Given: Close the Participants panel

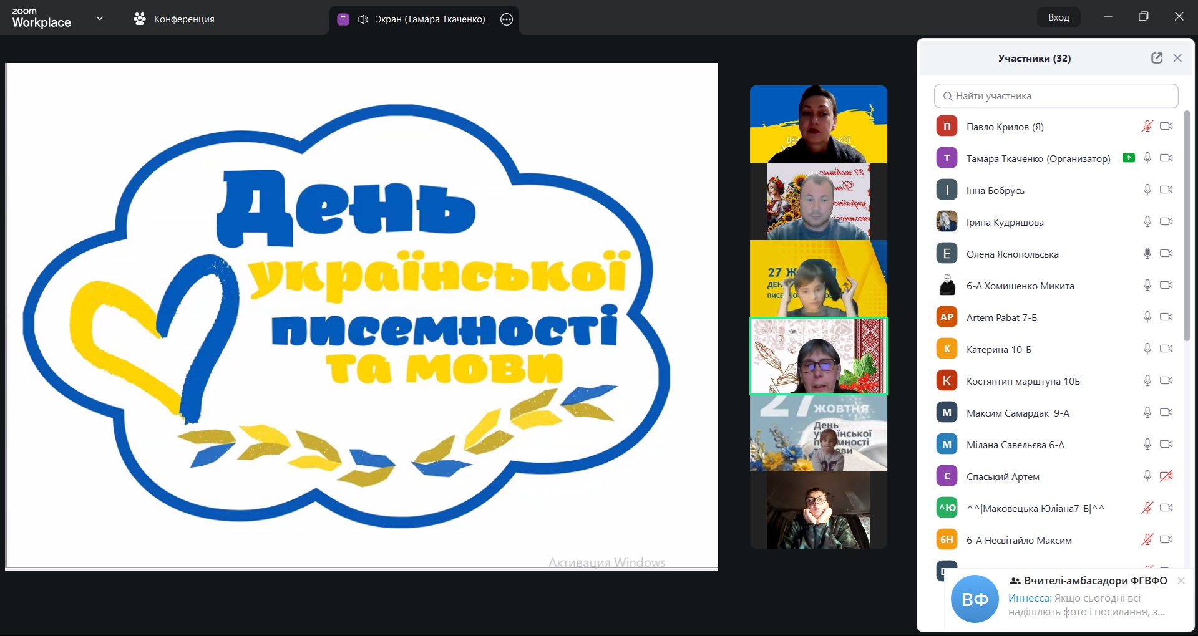Looking at the screenshot, I should coord(1177,58).
